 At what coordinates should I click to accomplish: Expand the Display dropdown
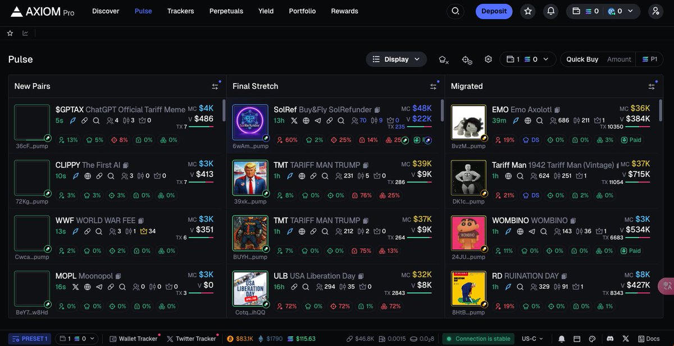(397, 60)
